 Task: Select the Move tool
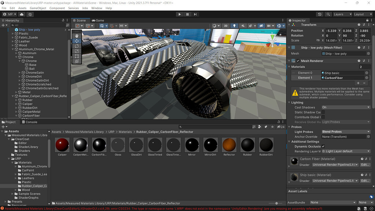coord(77,41)
